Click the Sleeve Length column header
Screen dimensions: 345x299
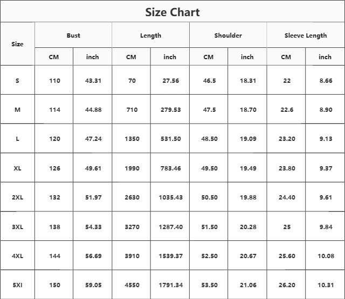pos(306,35)
